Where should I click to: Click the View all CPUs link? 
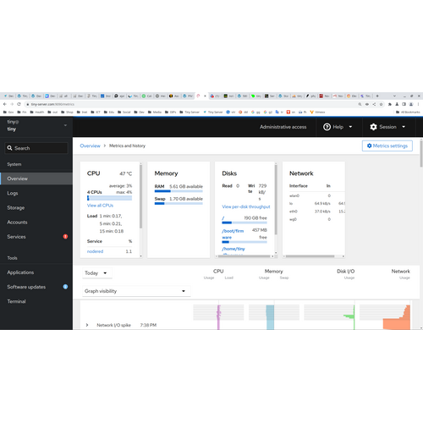(100, 206)
